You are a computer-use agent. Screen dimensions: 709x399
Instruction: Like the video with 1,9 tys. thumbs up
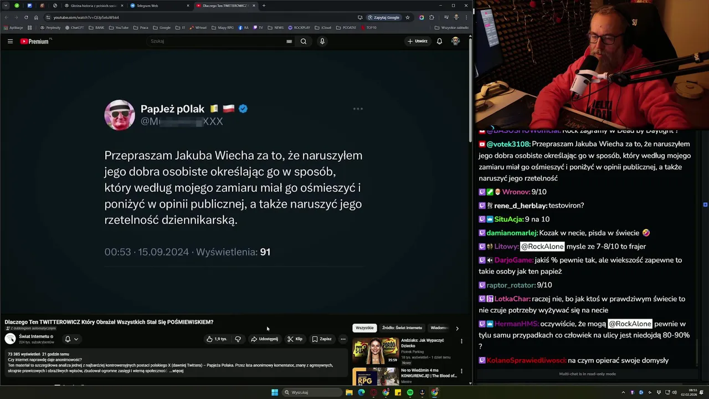217,339
